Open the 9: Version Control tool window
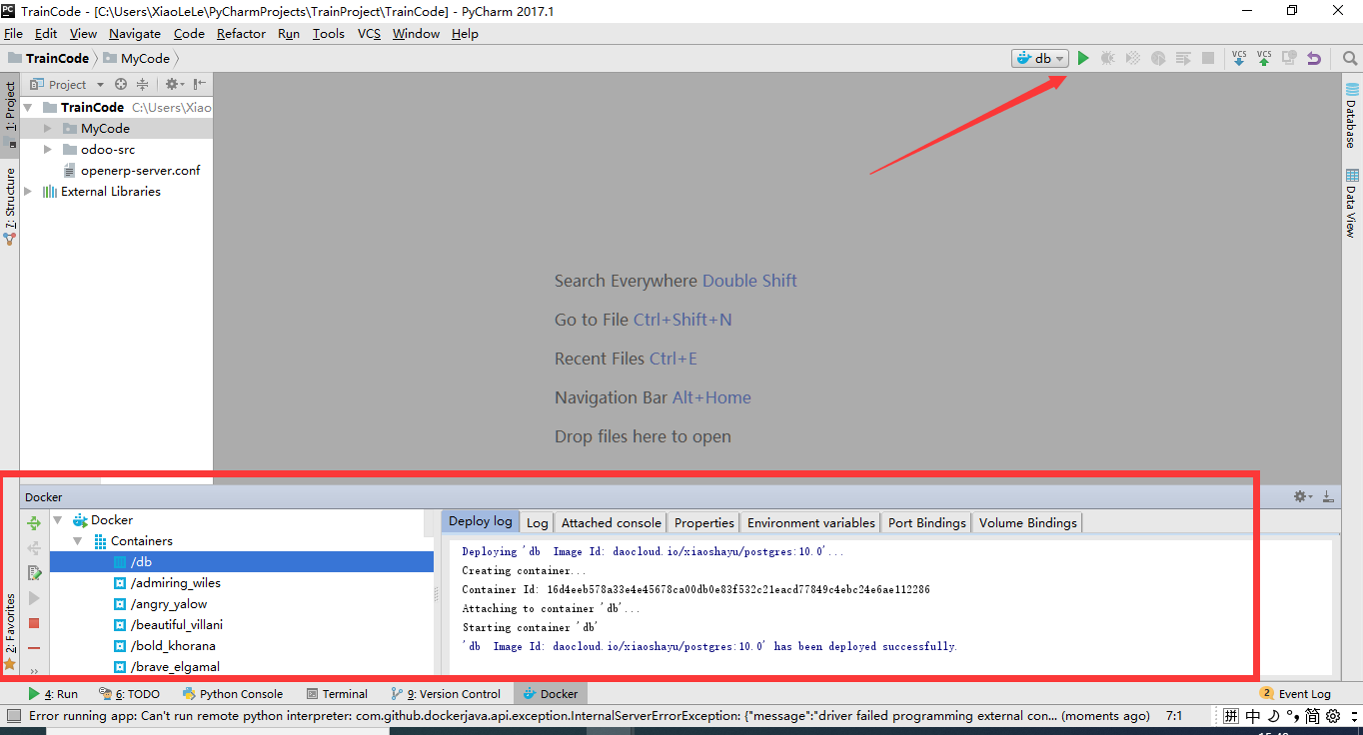 pos(446,693)
